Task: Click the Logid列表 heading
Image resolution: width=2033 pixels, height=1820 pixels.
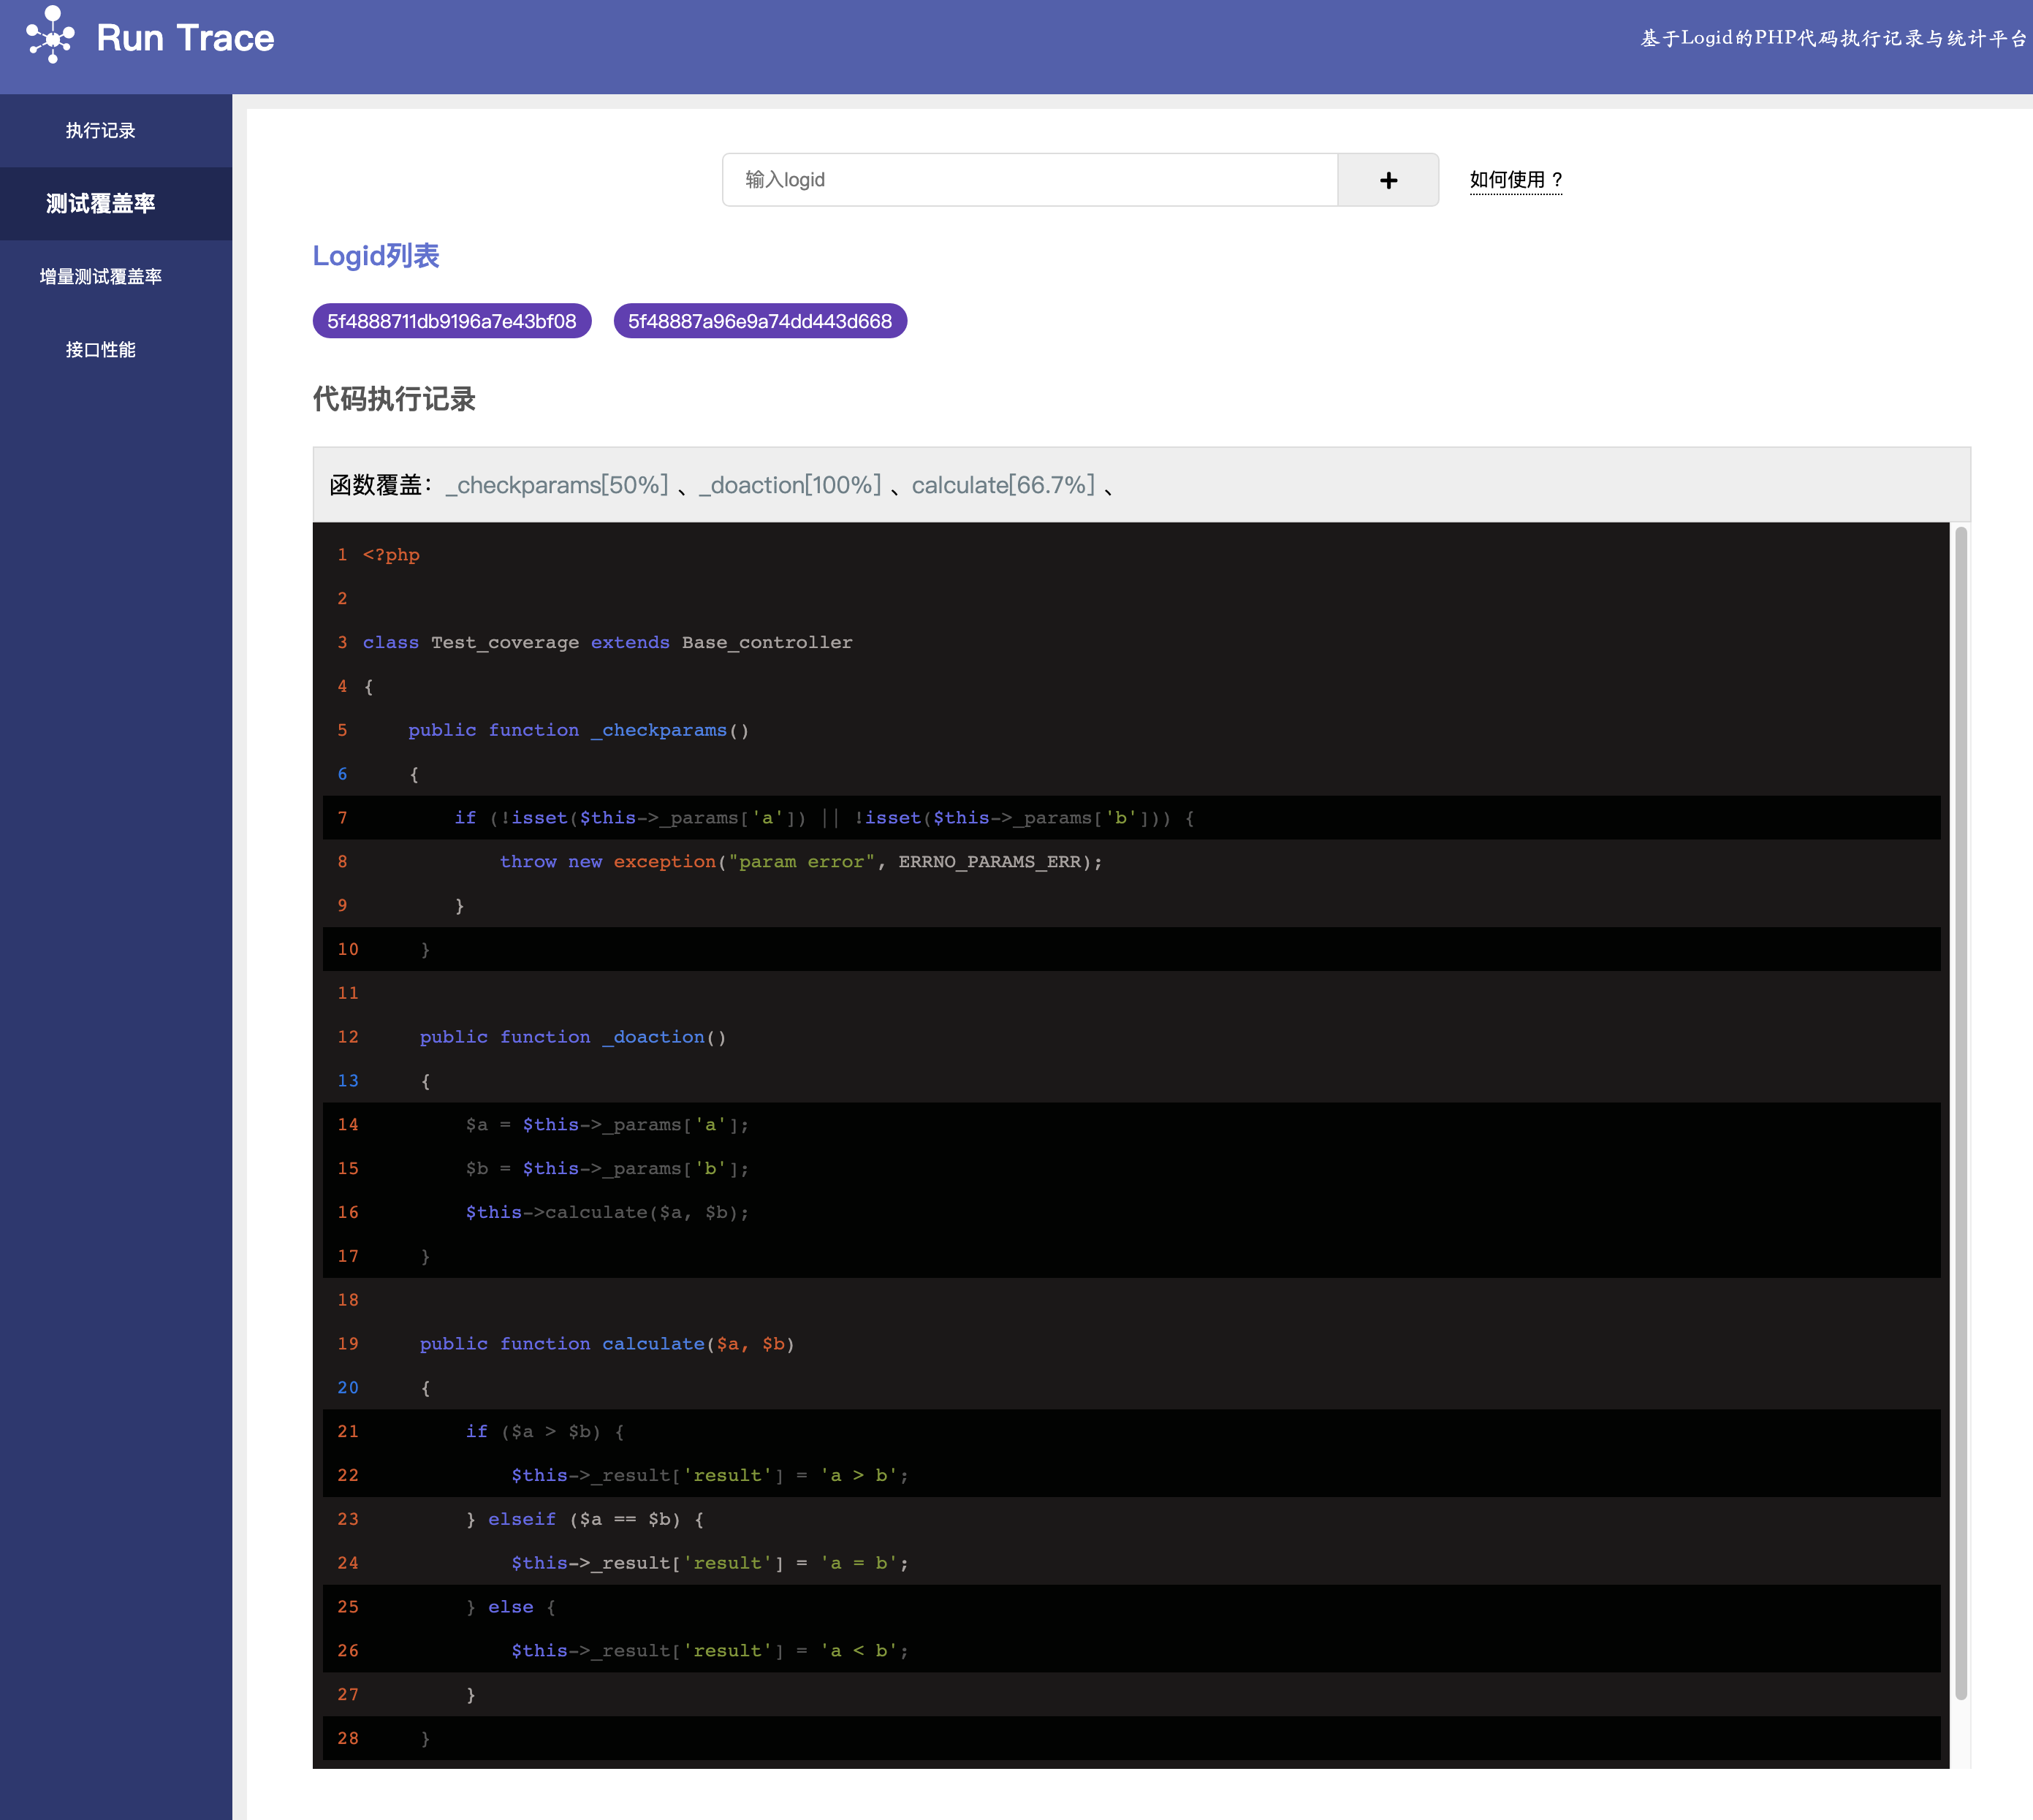Action: [376, 256]
